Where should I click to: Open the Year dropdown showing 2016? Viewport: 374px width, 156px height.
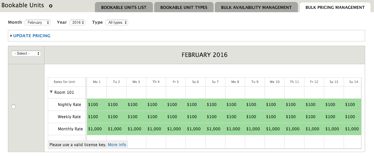tap(77, 22)
